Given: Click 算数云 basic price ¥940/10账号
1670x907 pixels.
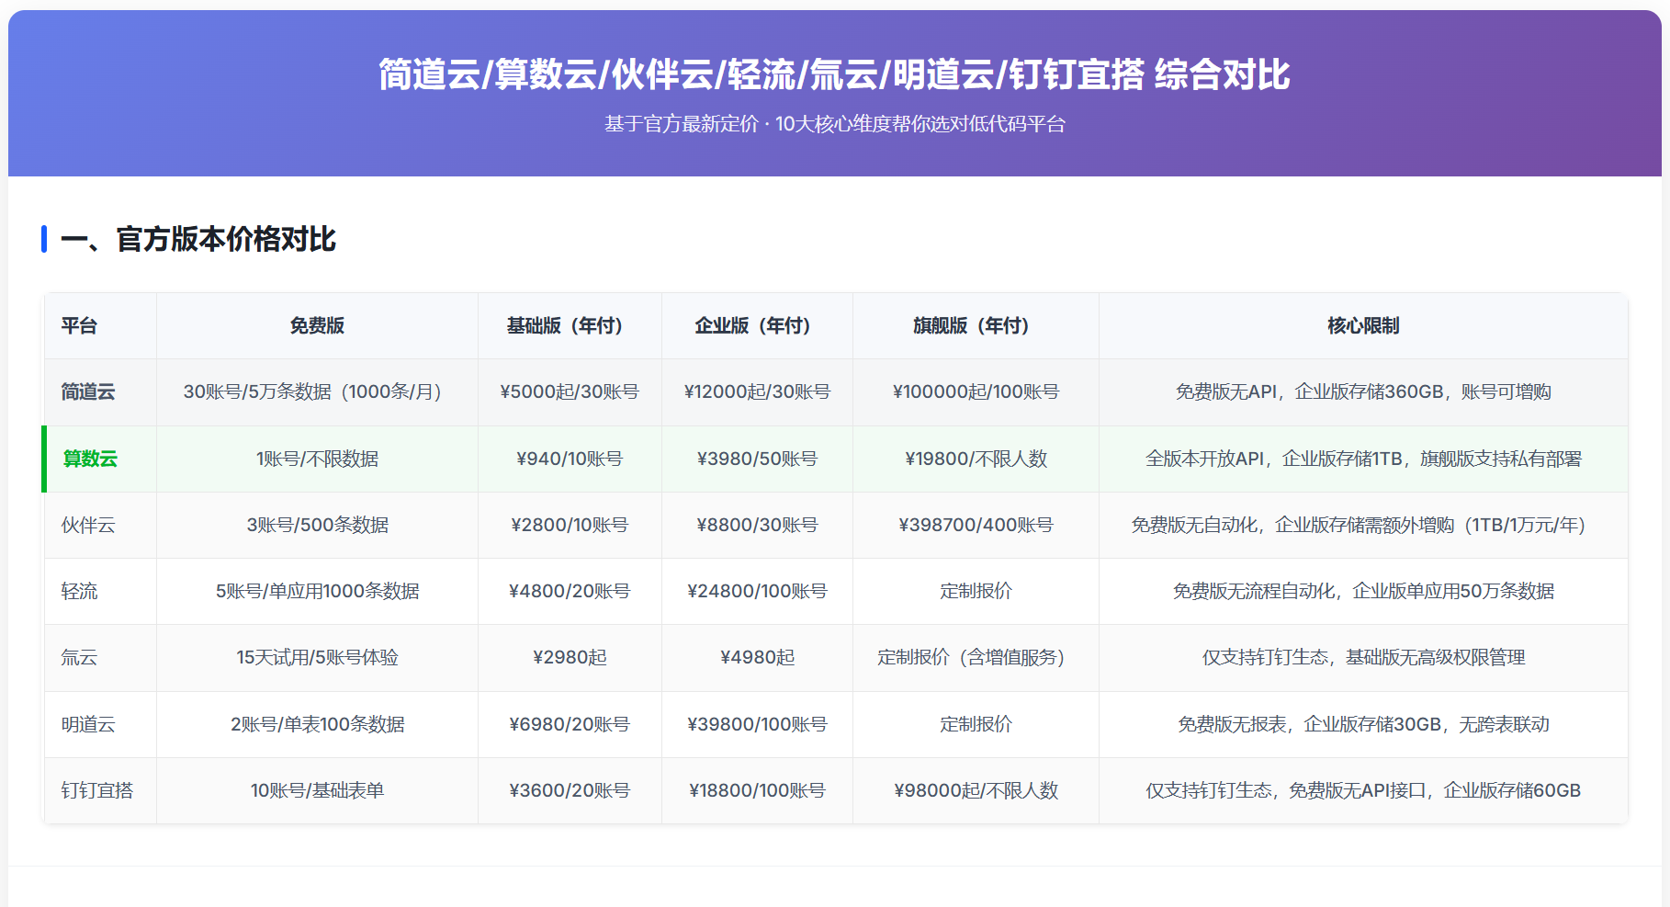Looking at the screenshot, I should tap(569, 459).
